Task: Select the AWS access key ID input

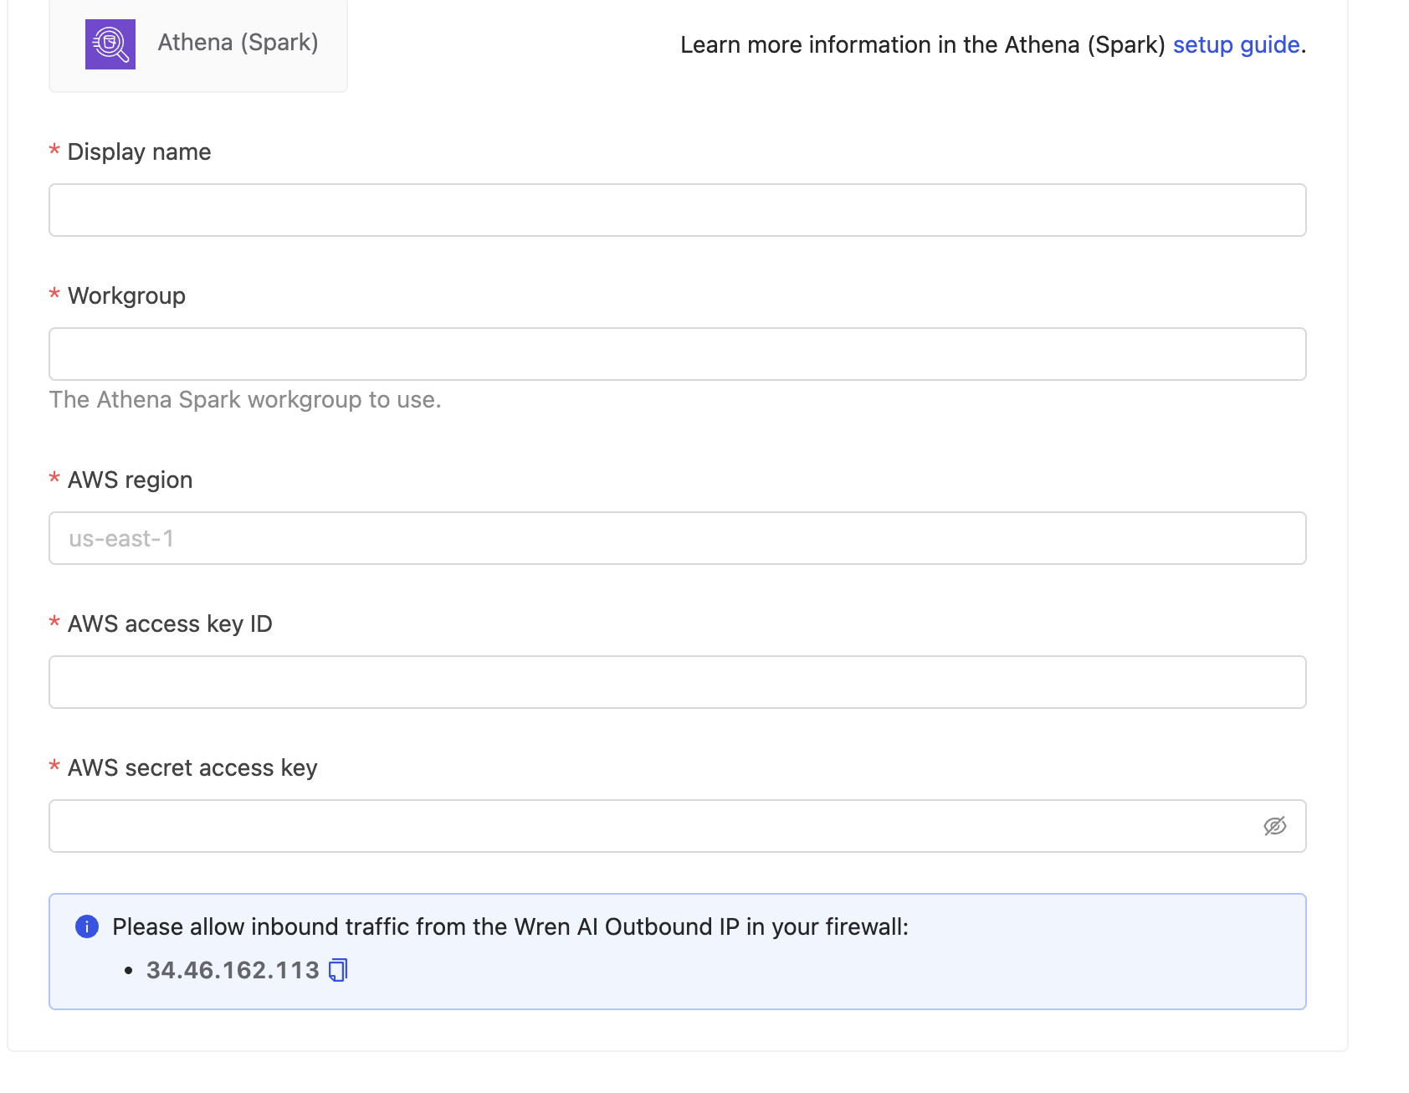Action: pyautogui.click(x=677, y=682)
